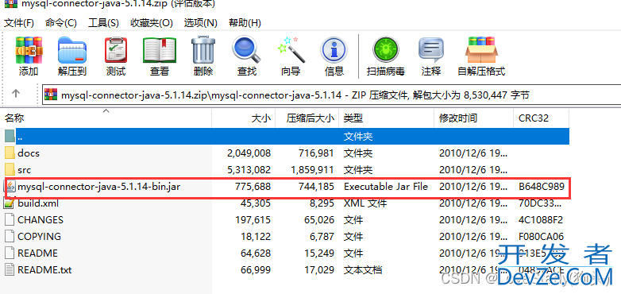Click the 自解压格式 (SFX) toolbar icon

pos(481,50)
